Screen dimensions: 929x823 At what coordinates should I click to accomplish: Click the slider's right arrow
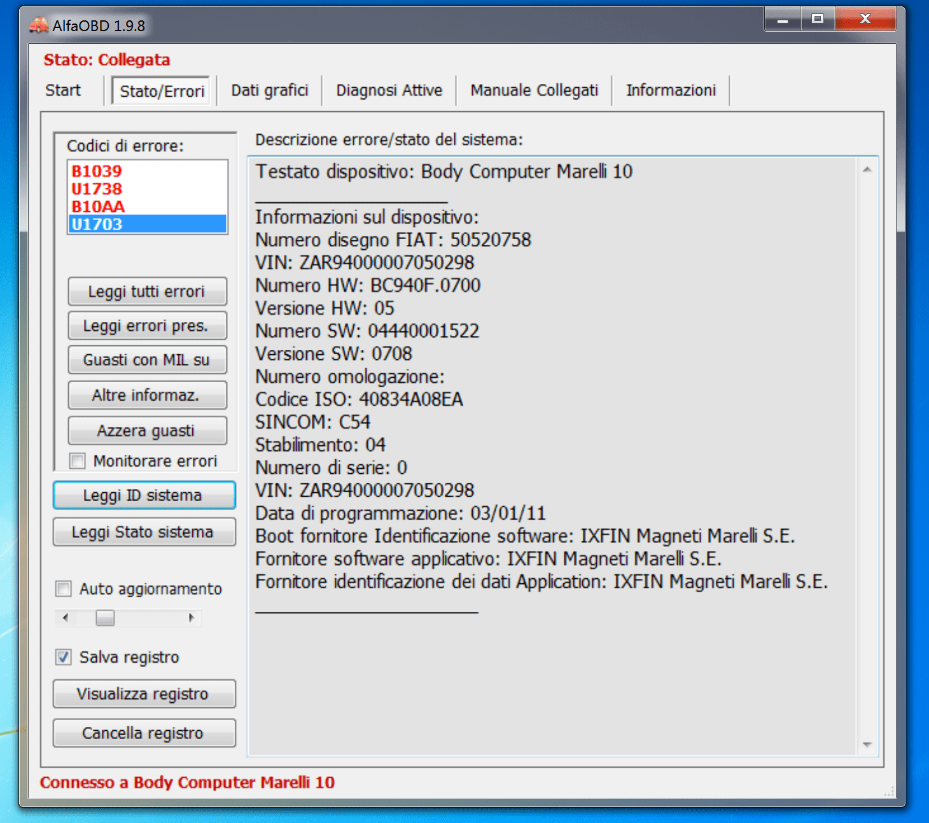192,618
